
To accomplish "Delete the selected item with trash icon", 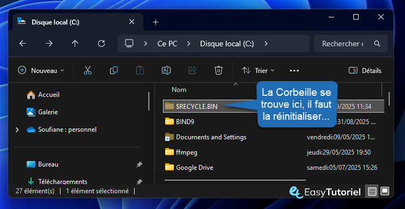I will coord(219,70).
